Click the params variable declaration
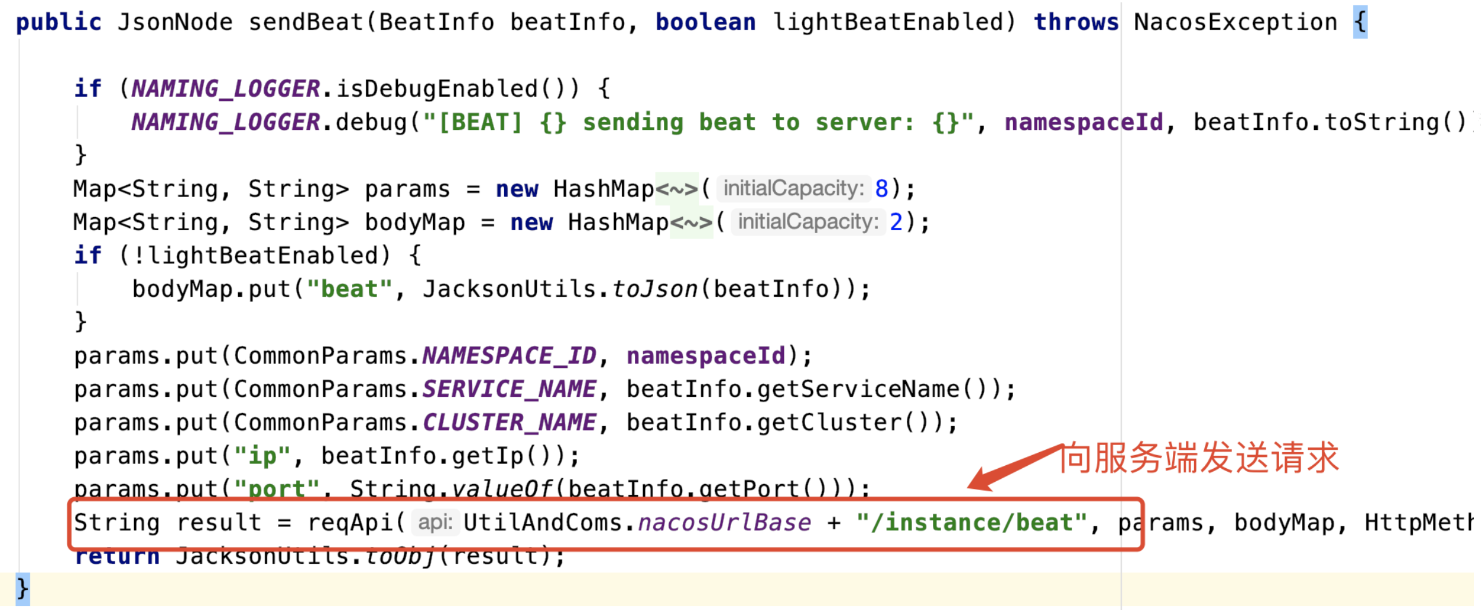The width and height of the screenshot is (1481, 610). click(407, 189)
